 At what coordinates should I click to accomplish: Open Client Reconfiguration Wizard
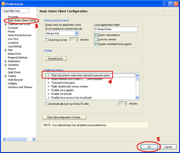(64, 117)
